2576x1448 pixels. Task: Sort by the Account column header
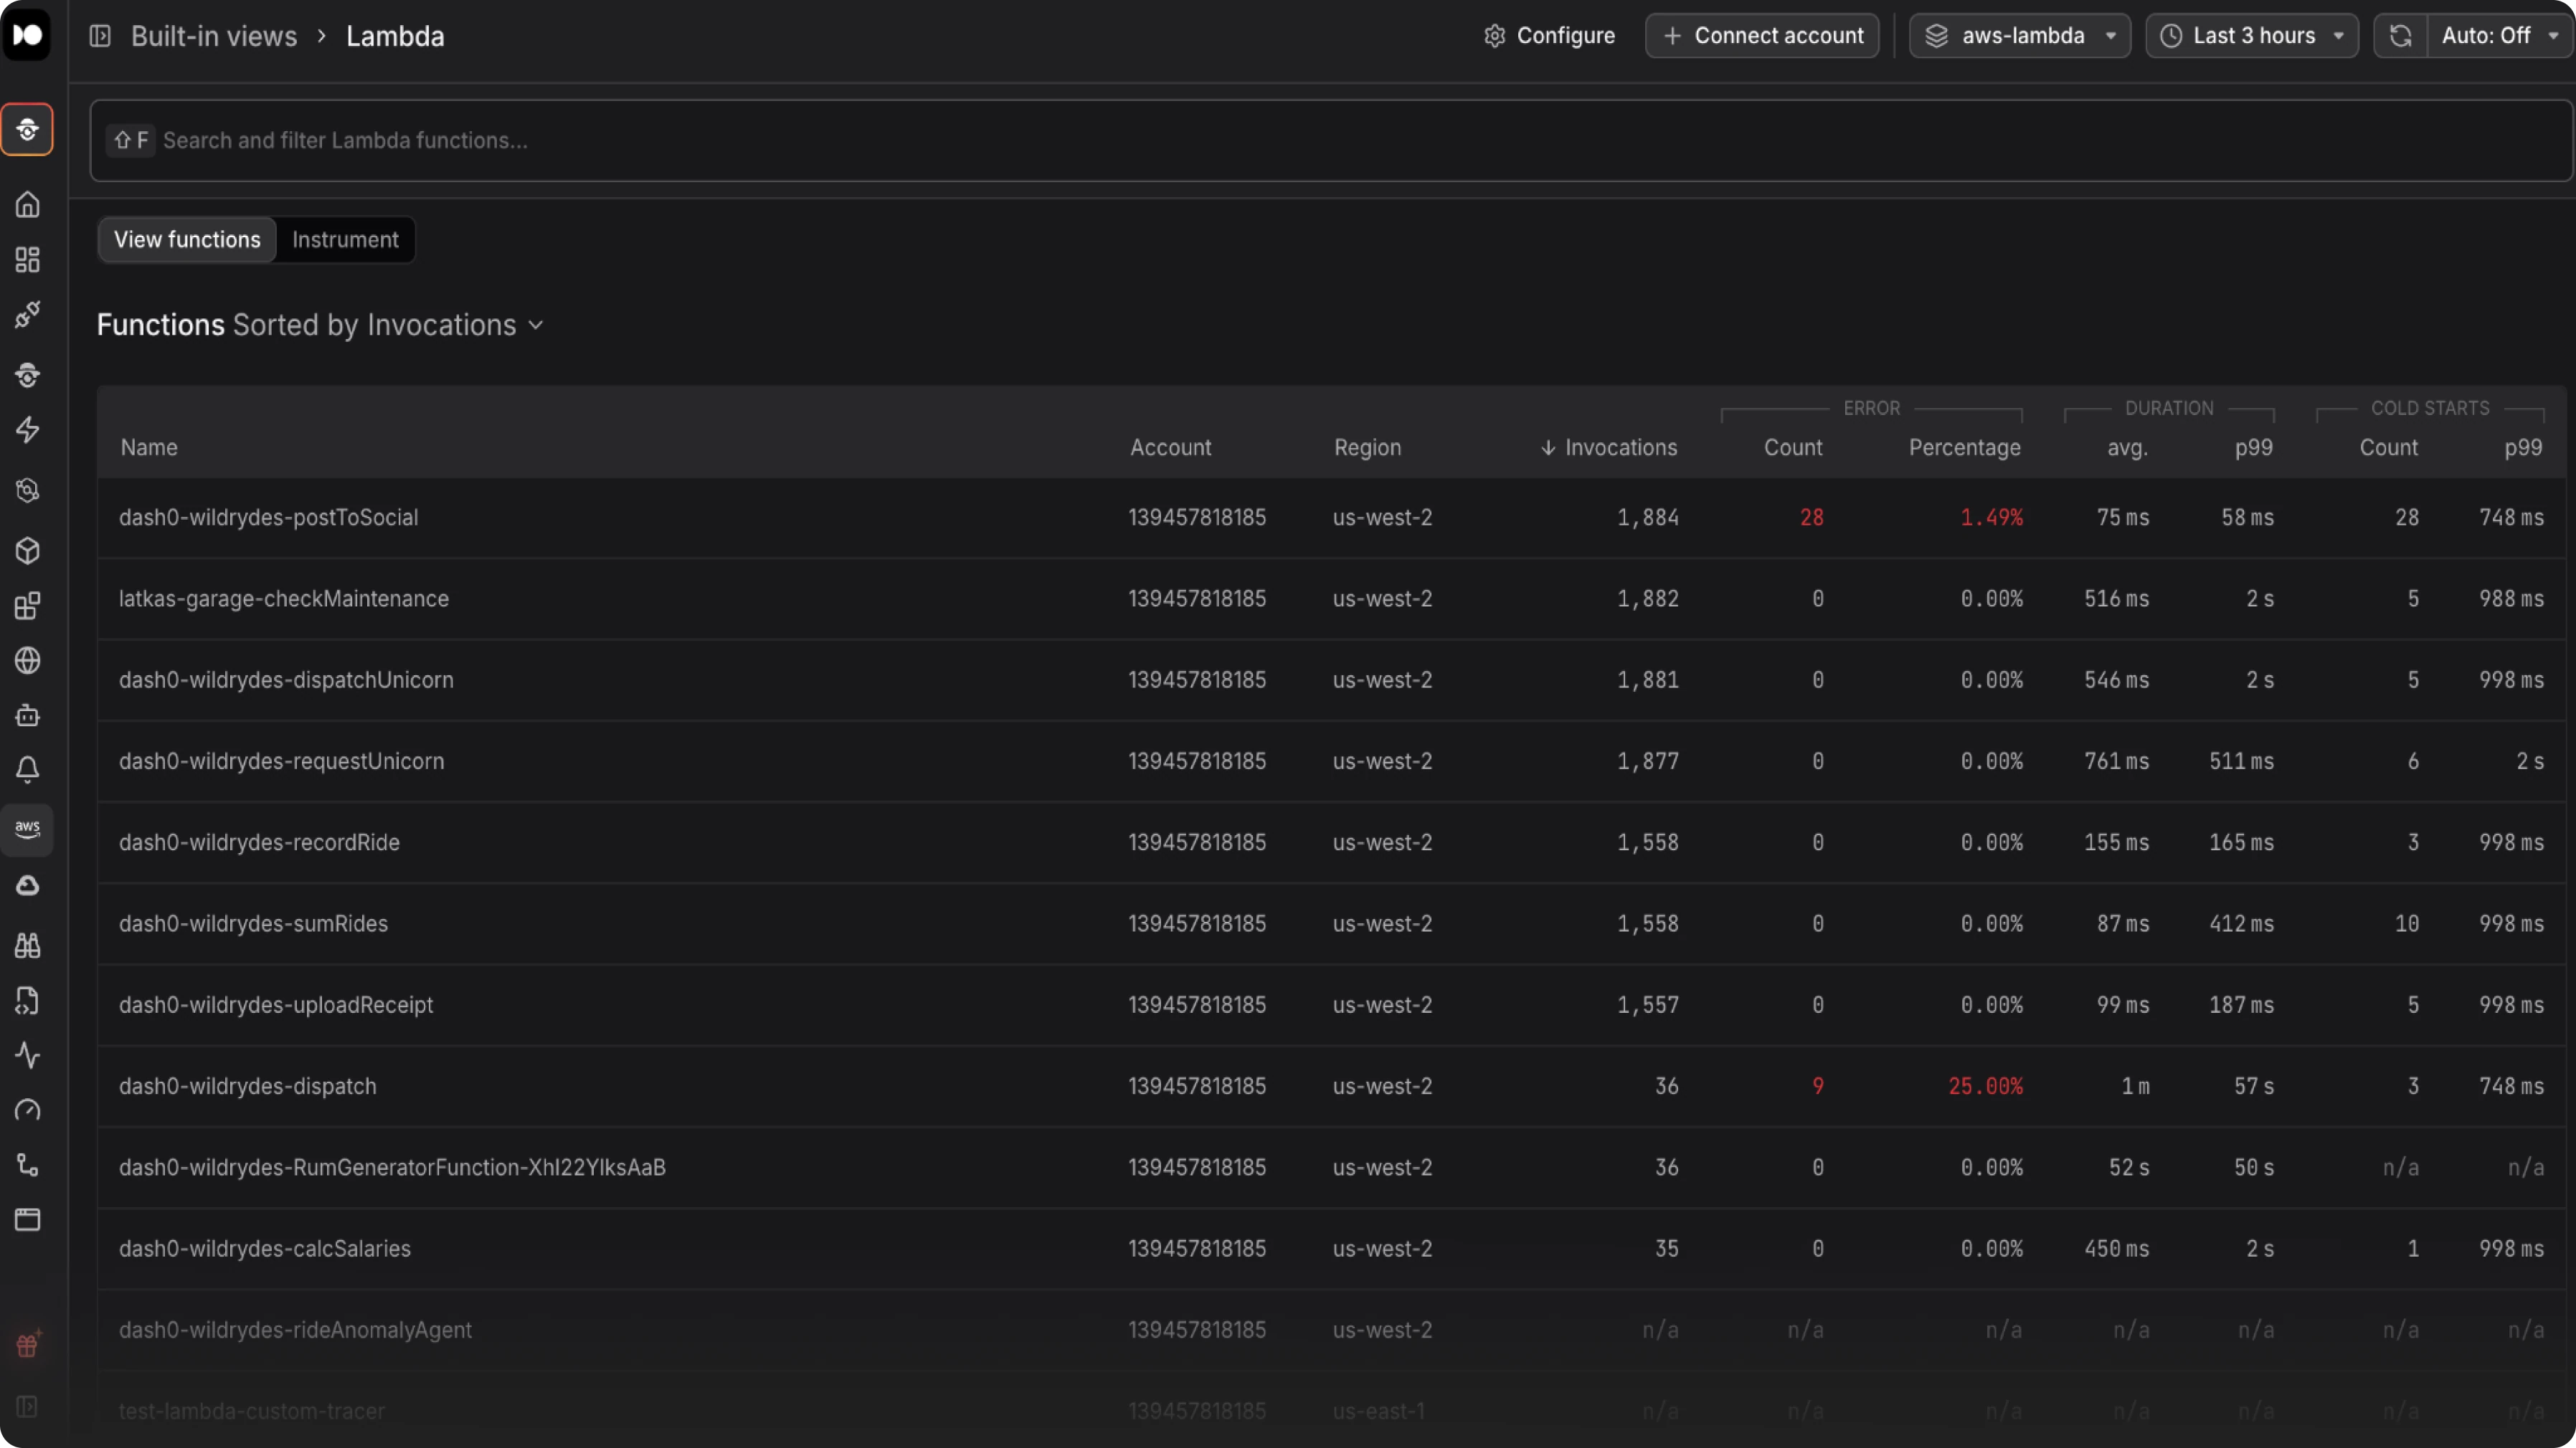coord(1170,448)
